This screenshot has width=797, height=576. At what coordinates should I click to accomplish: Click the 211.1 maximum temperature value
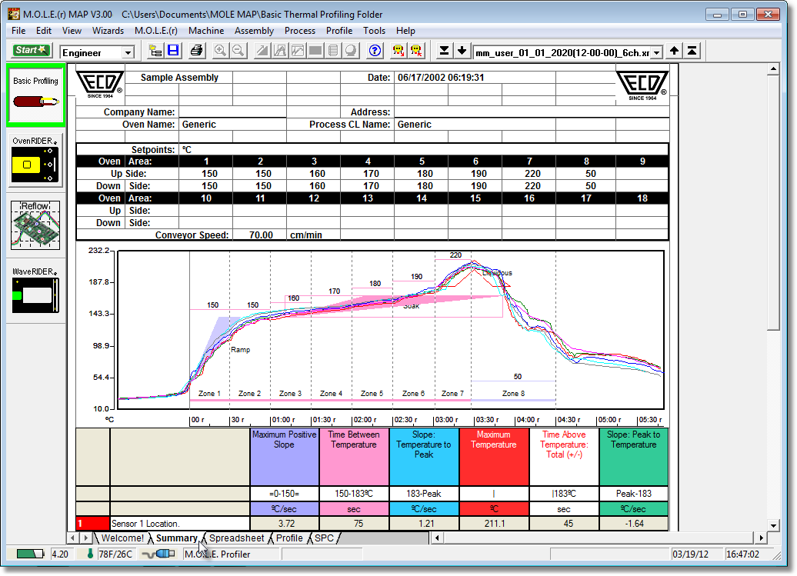(x=494, y=523)
